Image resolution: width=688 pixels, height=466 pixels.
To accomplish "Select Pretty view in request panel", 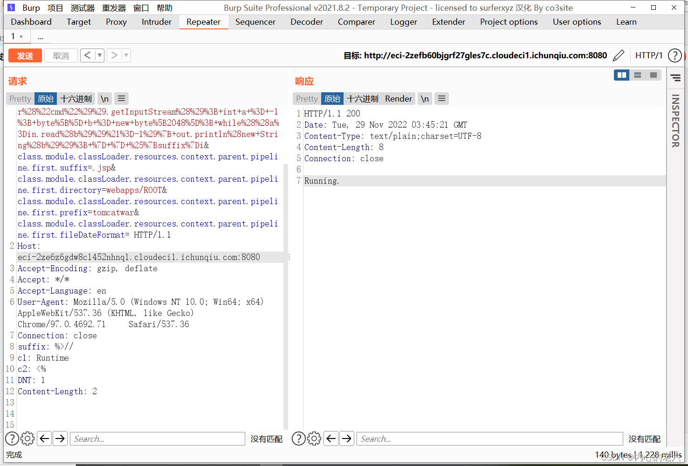I will tap(20, 99).
